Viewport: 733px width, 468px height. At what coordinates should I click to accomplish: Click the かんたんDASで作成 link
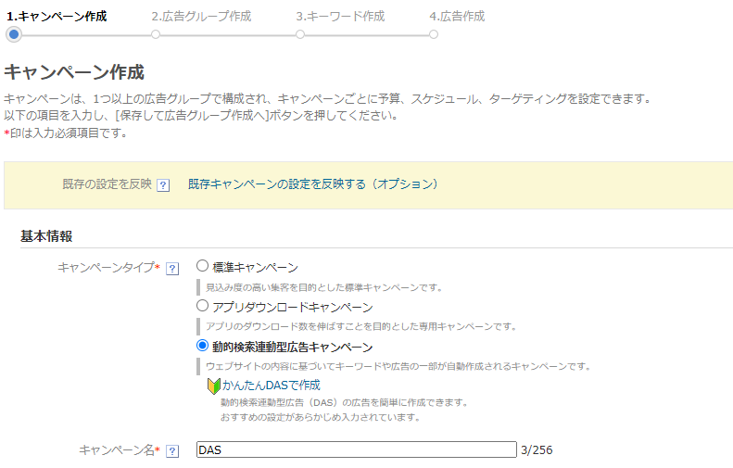click(x=271, y=384)
